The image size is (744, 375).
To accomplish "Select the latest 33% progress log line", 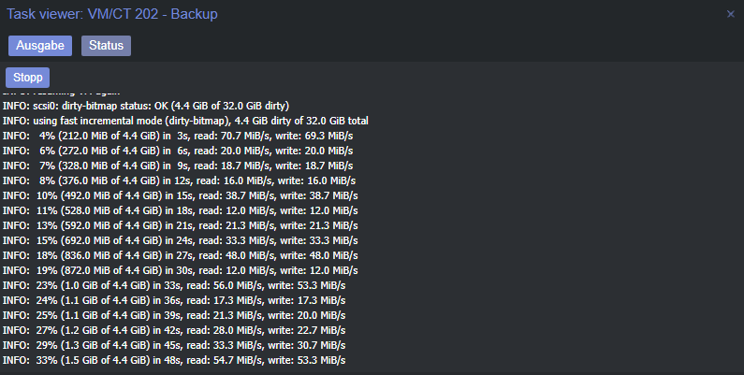I will (x=174, y=360).
